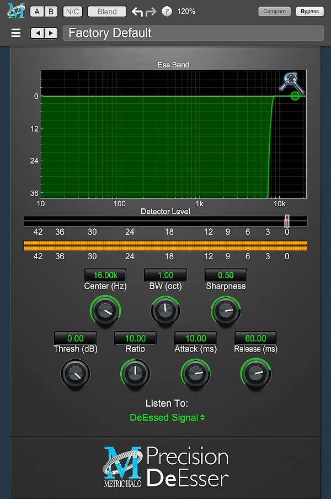Click the redo arrow icon

tap(151, 12)
